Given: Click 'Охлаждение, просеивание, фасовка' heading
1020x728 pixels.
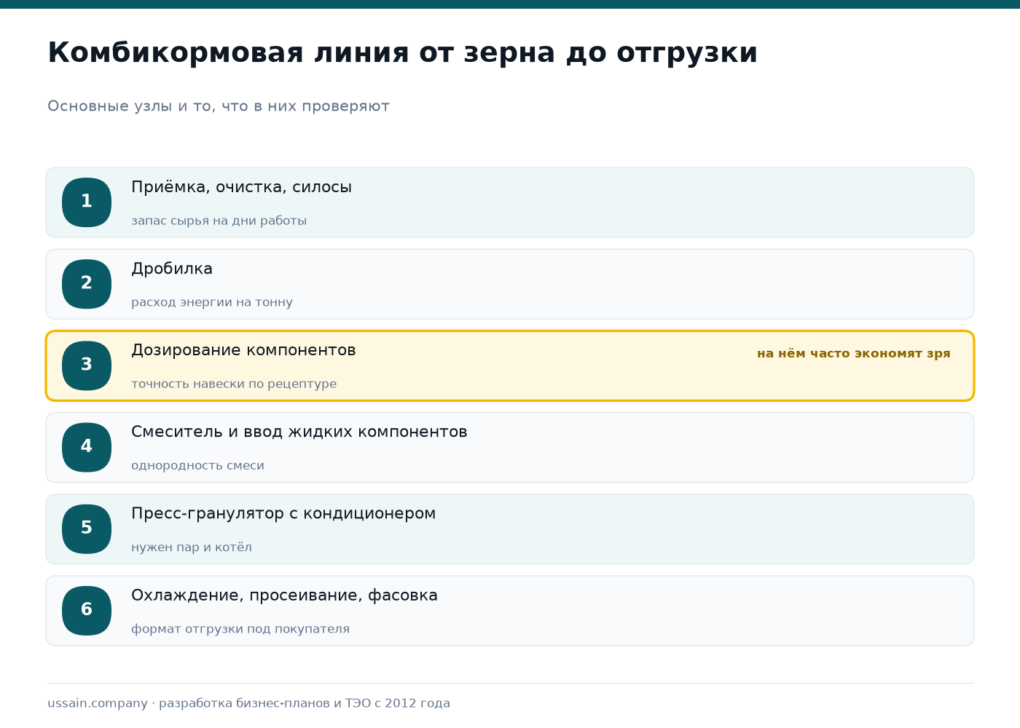Looking at the screenshot, I should click(x=284, y=596).
